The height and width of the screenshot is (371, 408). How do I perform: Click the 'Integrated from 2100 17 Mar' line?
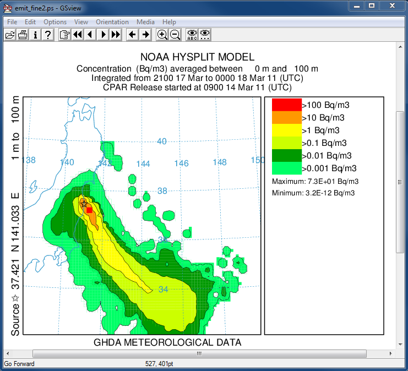point(197,78)
